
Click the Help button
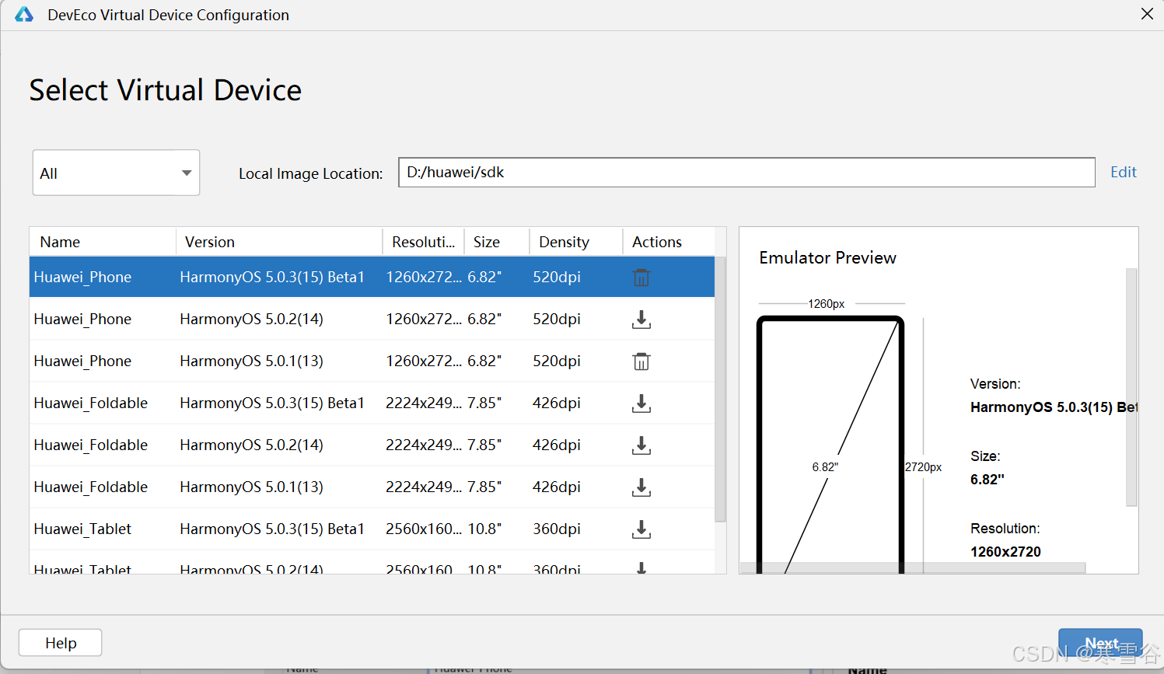(61, 643)
